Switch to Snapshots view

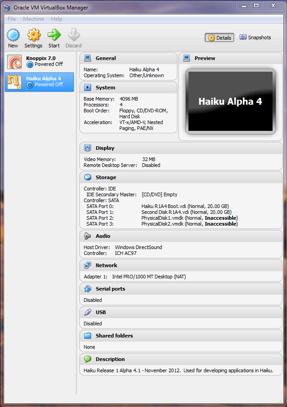point(255,37)
